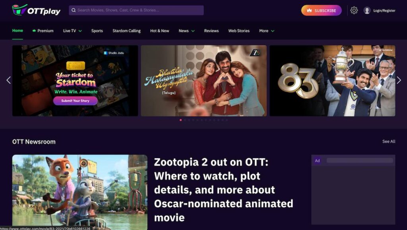This screenshot has width=407, height=230.
Task: Click the crown icon on Subscribe
Action: [309, 11]
